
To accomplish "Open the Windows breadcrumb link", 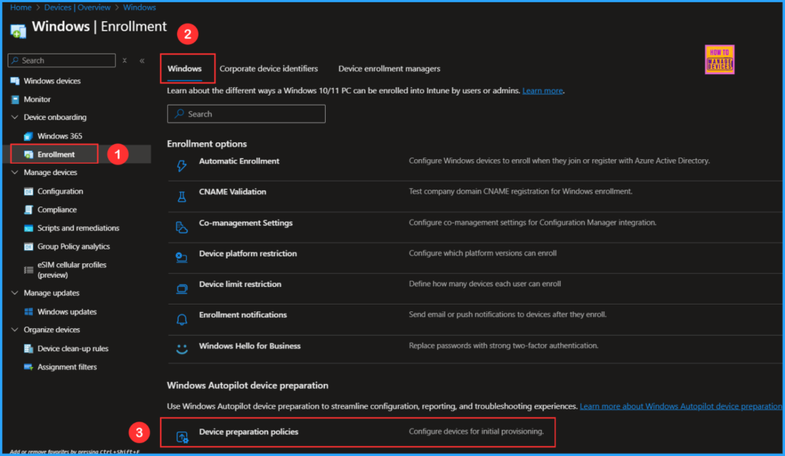I will click(140, 8).
